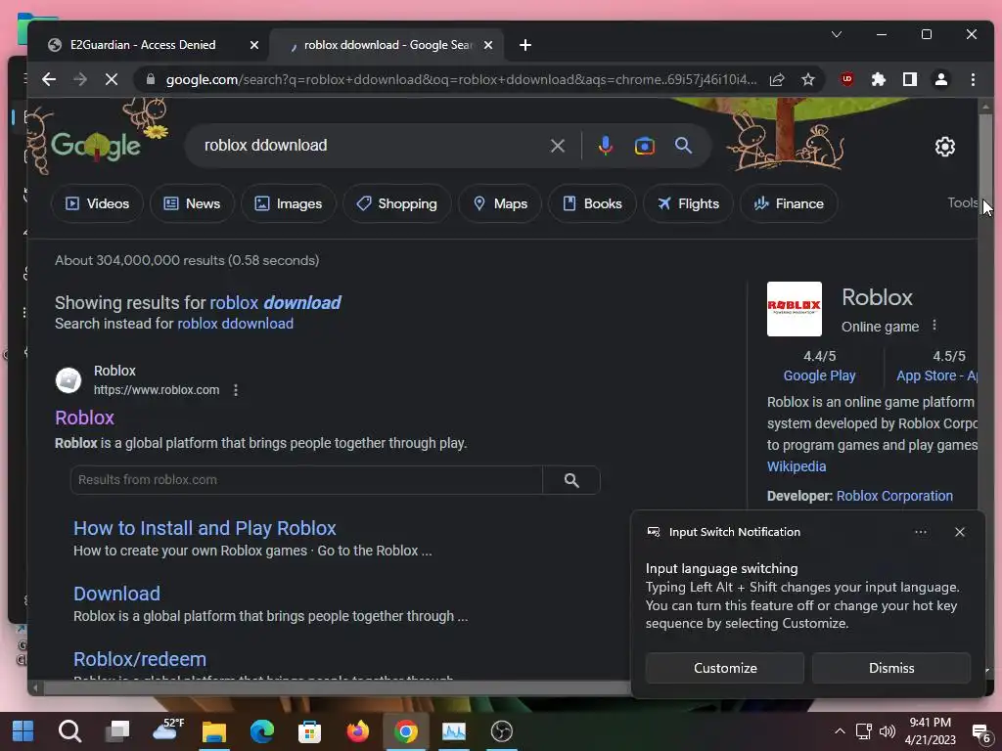Click Customize in the input notification

click(725, 668)
